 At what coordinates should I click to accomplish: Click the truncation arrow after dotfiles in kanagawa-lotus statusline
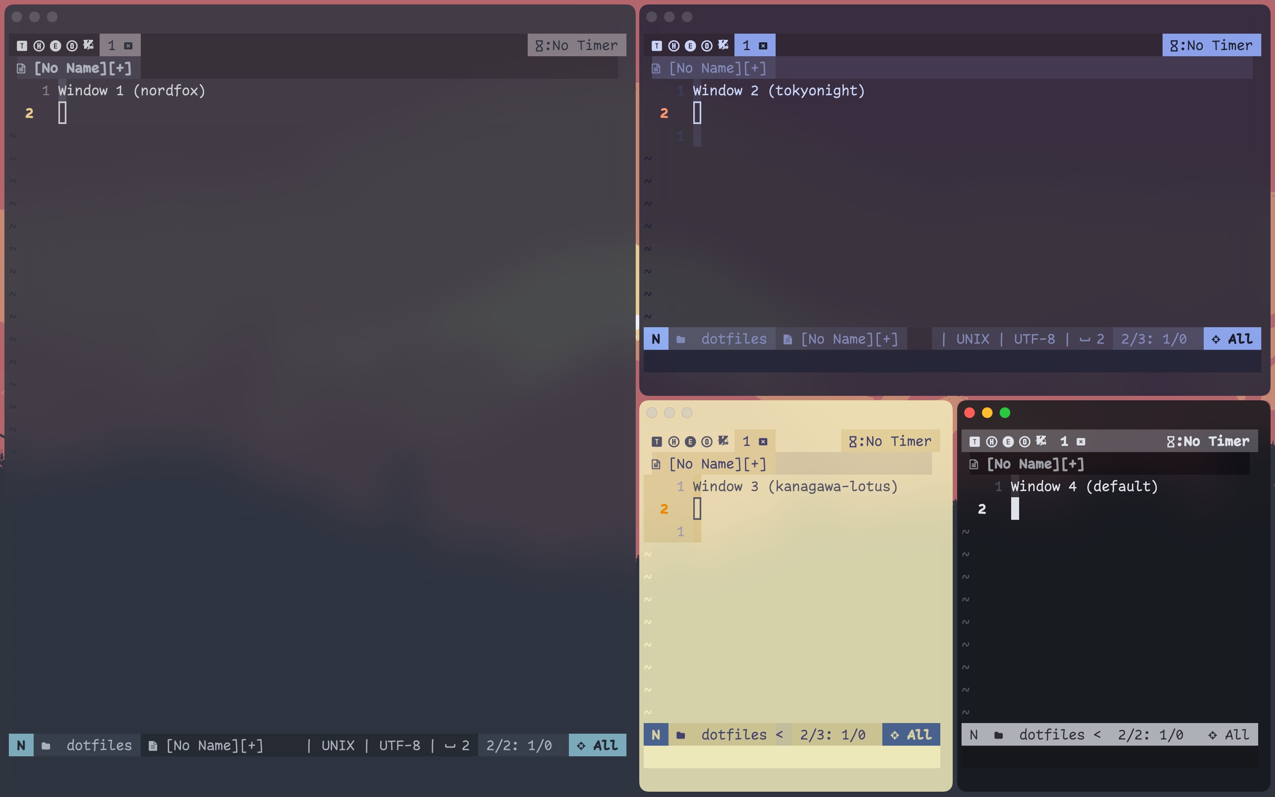pyautogui.click(x=779, y=735)
